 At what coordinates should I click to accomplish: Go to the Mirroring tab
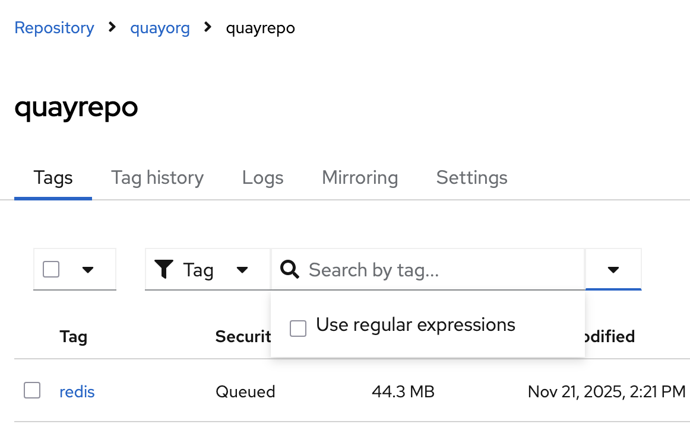point(360,178)
